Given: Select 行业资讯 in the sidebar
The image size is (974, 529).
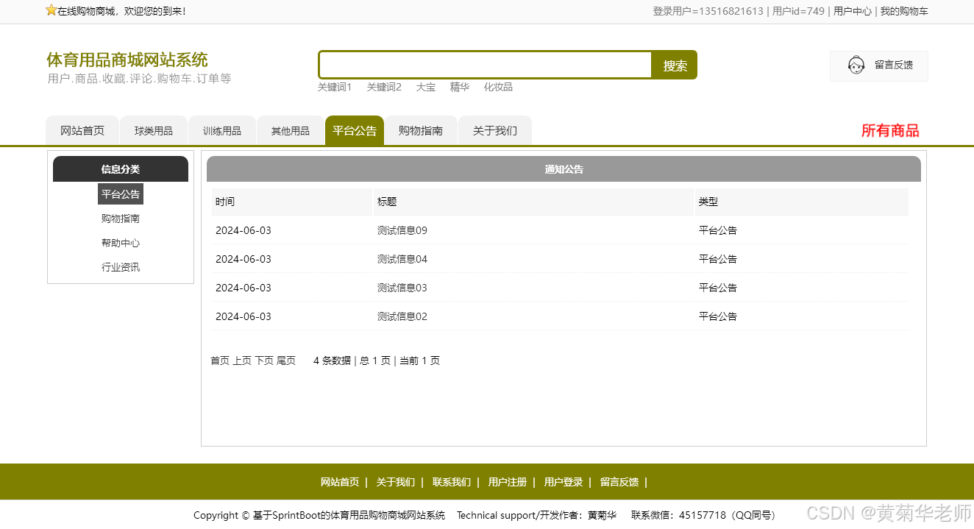Looking at the screenshot, I should click(x=121, y=267).
